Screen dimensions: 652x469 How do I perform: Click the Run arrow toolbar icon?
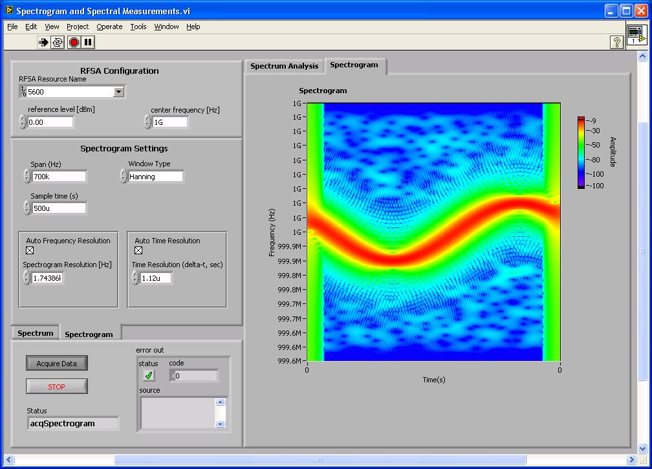(43, 42)
